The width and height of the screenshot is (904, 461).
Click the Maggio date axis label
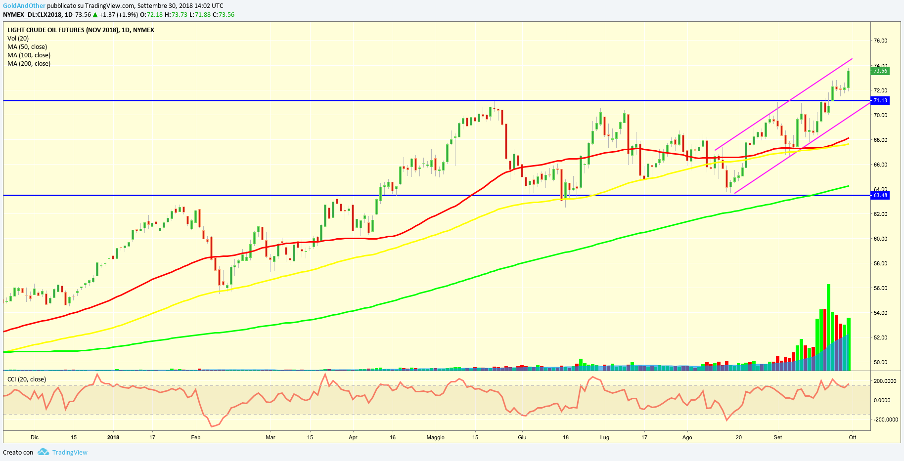[435, 437]
